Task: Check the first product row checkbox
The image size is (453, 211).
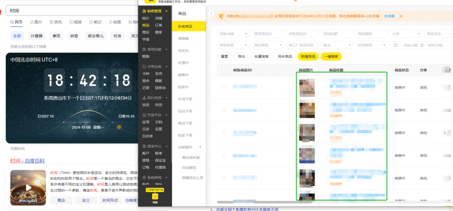Action: click(224, 87)
